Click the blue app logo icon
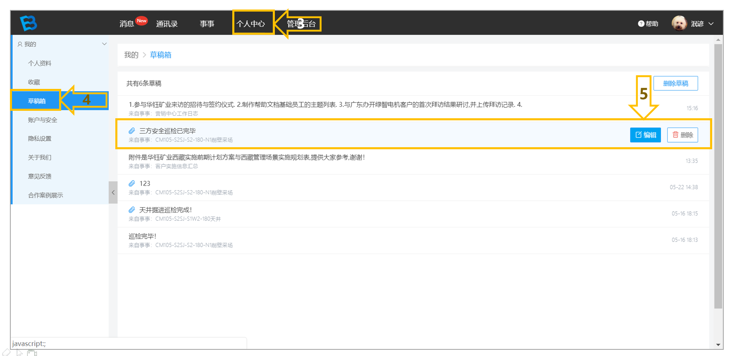 [29, 23]
